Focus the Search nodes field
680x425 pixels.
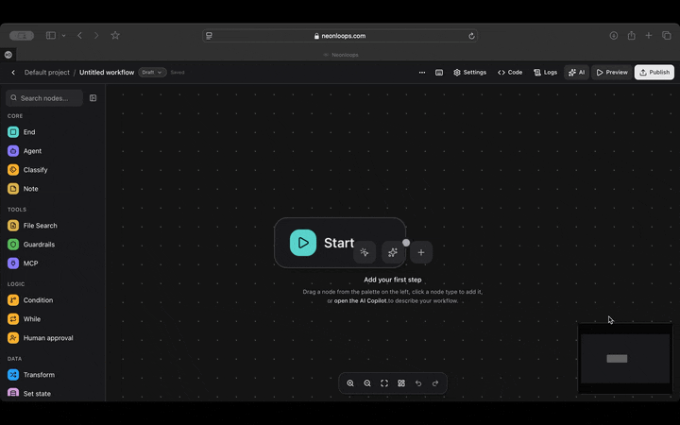click(x=44, y=98)
